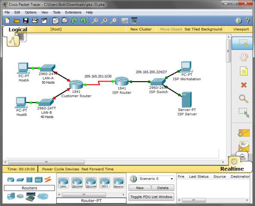The image size is (255, 206).
Task: Open the Tools menu
Action: click(x=57, y=12)
